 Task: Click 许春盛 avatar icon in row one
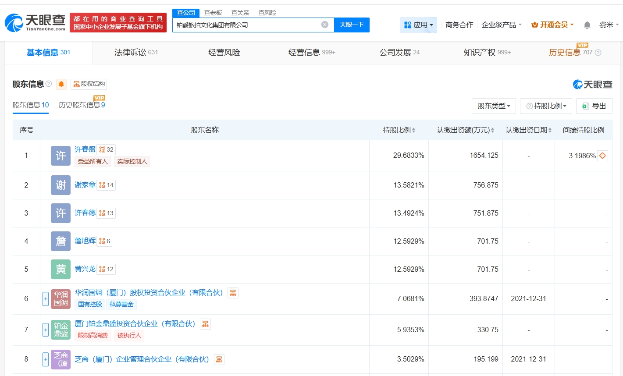[61, 156]
